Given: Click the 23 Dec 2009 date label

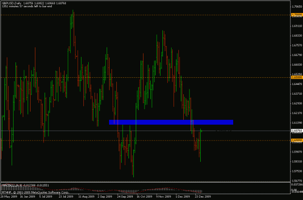Looking at the screenshot, I should click(203, 197).
